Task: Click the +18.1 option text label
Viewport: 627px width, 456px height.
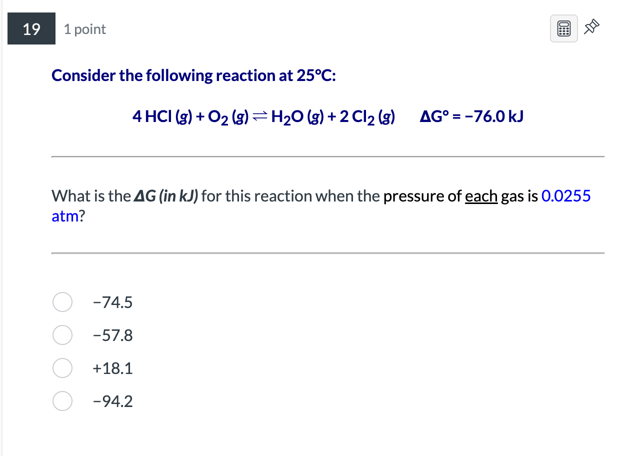Action: (112, 368)
